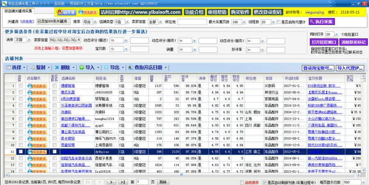Click the 和我联系 icon in row 2
Image resolution: width=369 pixels, height=185 pixels.
coord(37,92)
